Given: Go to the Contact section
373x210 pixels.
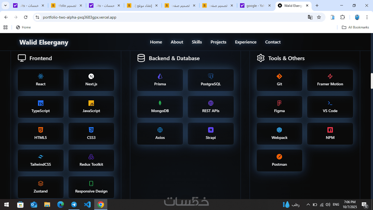Looking at the screenshot, I should point(273,42).
